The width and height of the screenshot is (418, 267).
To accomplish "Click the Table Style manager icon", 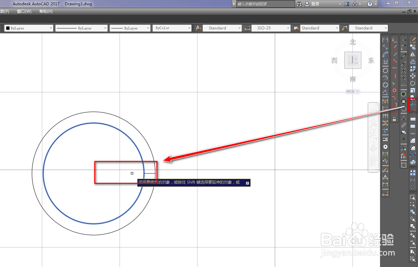I will tap(296, 28).
